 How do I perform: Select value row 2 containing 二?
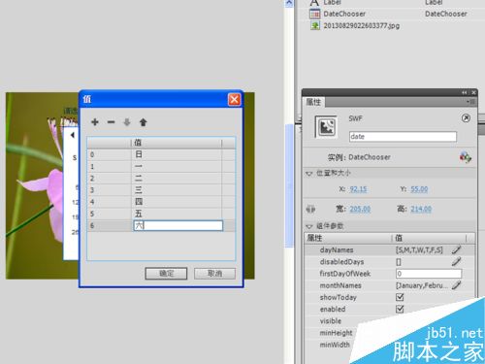[x=161, y=179]
